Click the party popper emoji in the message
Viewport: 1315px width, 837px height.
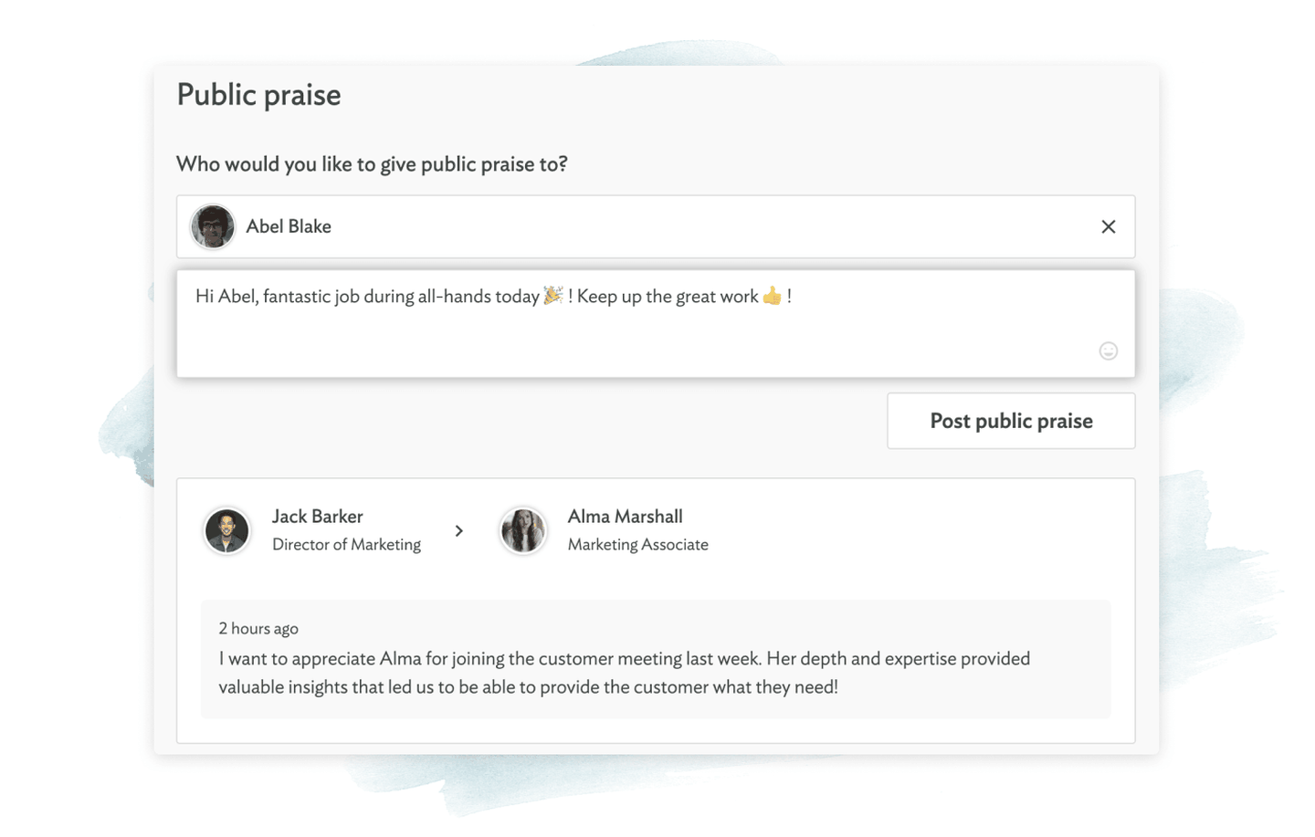pos(552,295)
